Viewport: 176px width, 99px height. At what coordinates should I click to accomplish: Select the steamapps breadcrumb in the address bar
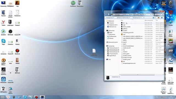[x=117, y=15]
